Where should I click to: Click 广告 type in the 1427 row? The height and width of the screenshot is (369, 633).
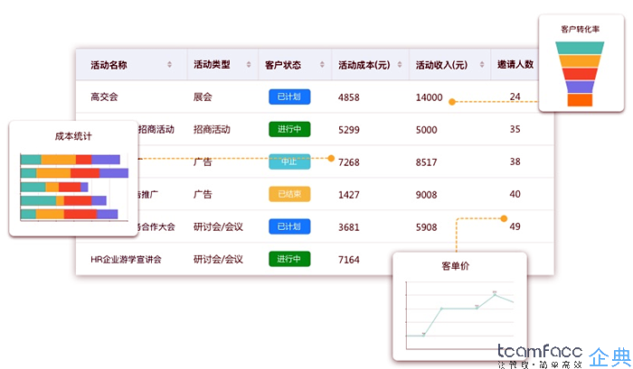(203, 194)
